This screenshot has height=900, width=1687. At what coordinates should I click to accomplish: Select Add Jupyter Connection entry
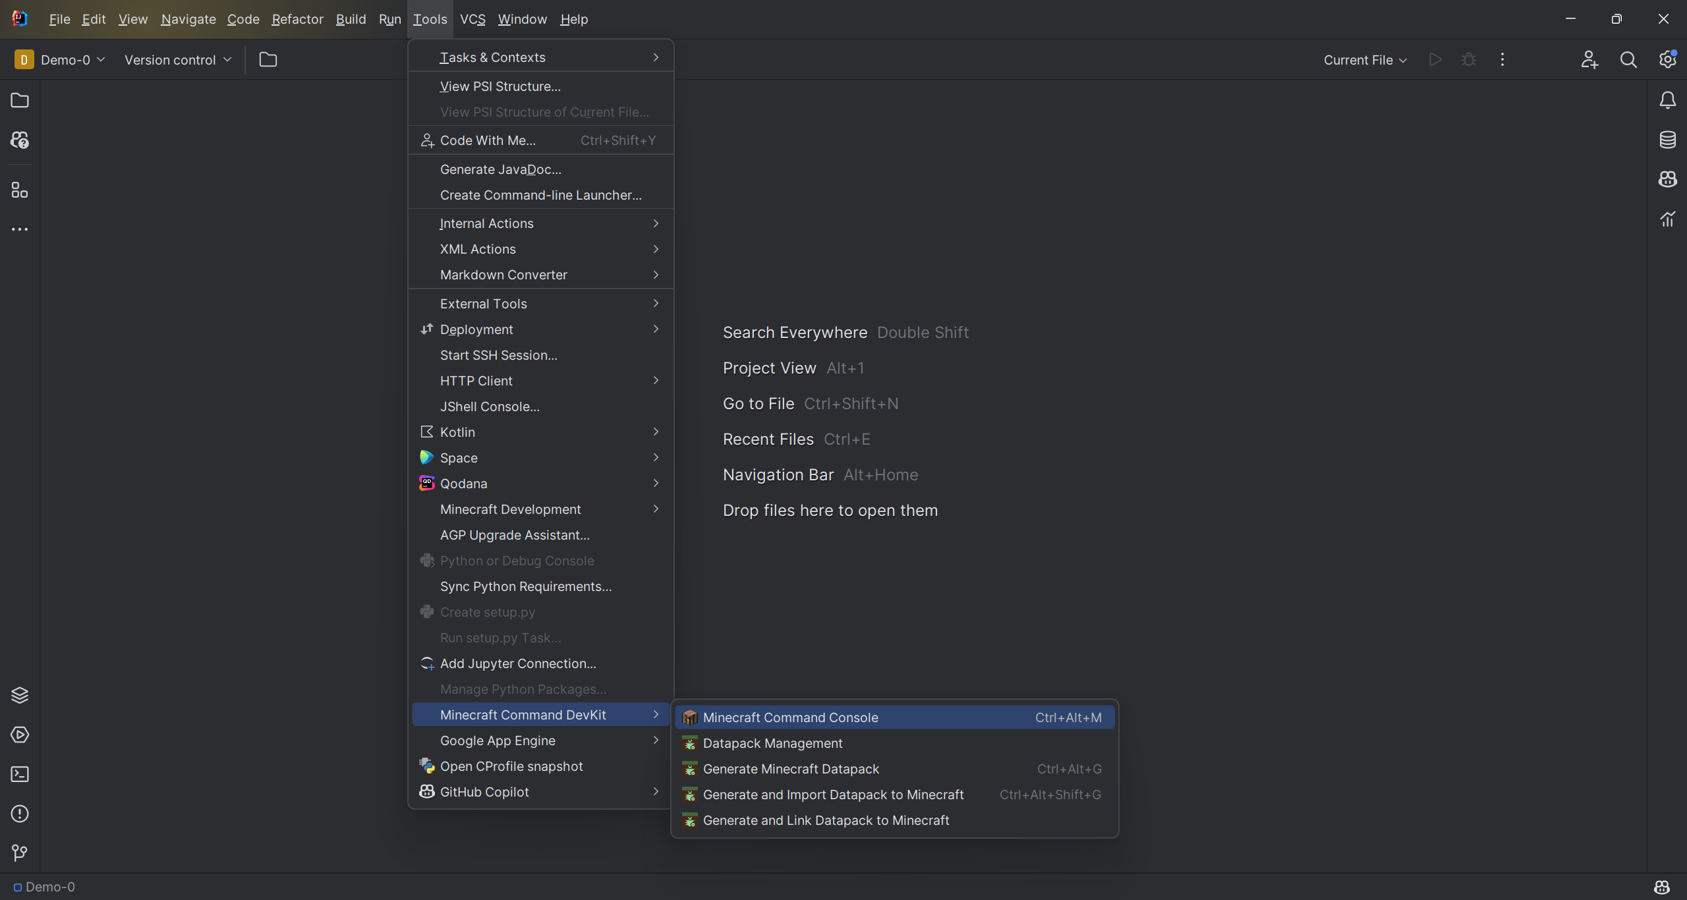point(540,663)
